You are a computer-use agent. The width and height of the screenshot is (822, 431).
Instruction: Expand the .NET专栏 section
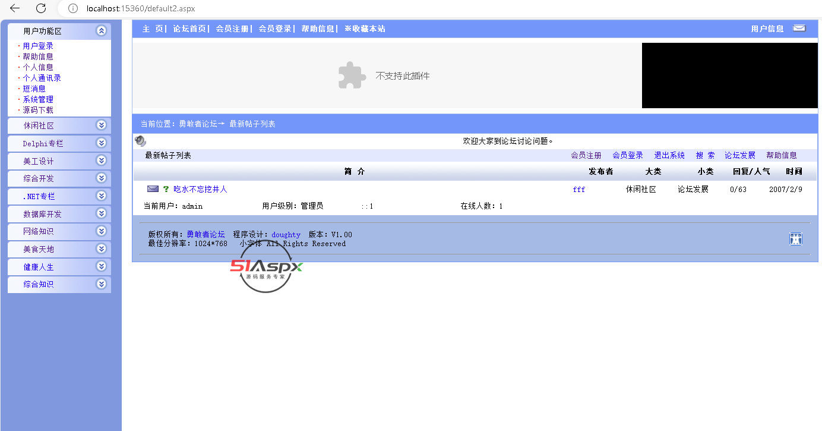(x=102, y=196)
